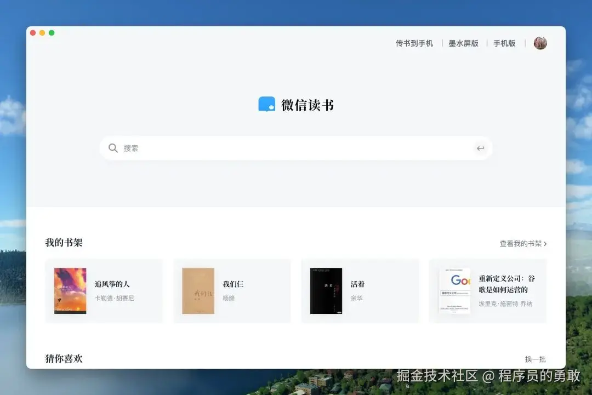592x395 pixels.
Task: Select the 追风筝的人 book cover
Action: (70, 290)
